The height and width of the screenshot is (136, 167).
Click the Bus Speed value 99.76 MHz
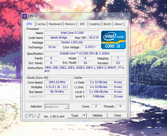57,92
